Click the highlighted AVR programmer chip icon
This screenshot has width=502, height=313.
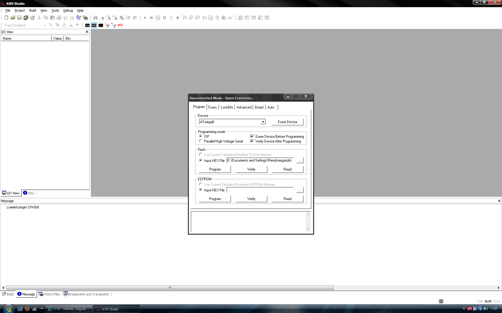click(94, 25)
